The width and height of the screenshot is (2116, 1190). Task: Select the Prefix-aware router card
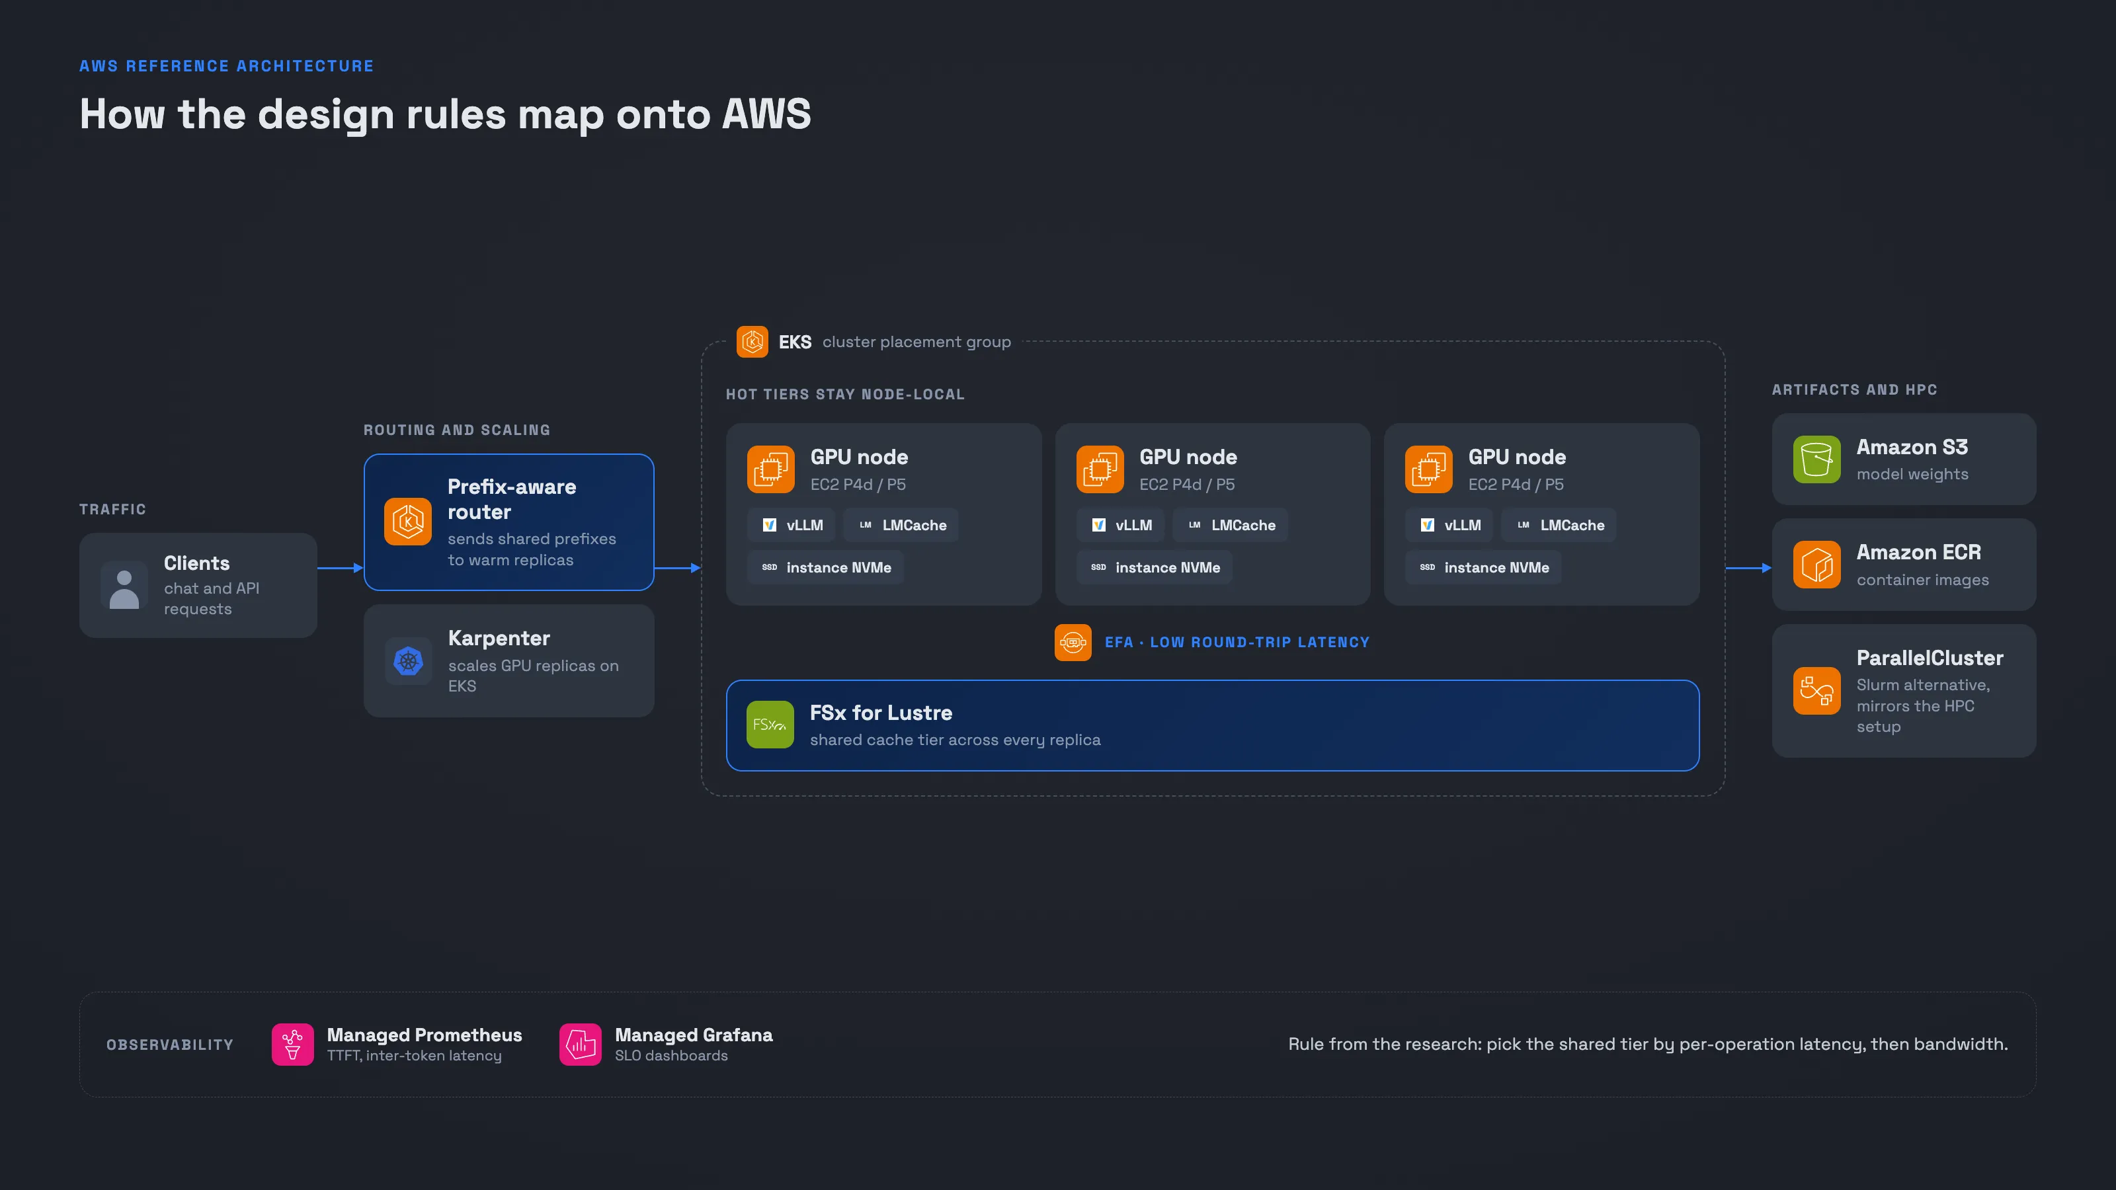pyautogui.click(x=509, y=522)
